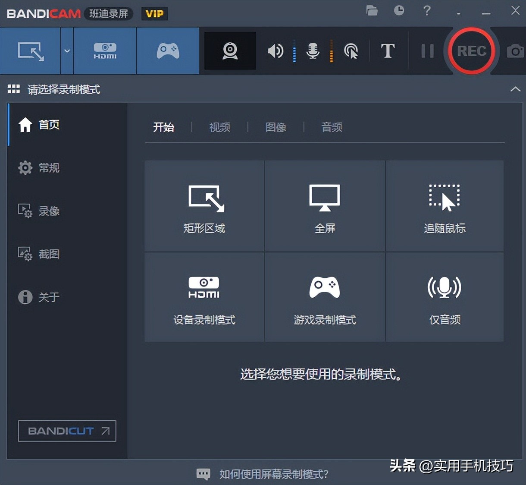Toggle the screen recording mode button
This screenshot has height=485, width=526.
tap(30, 50)
